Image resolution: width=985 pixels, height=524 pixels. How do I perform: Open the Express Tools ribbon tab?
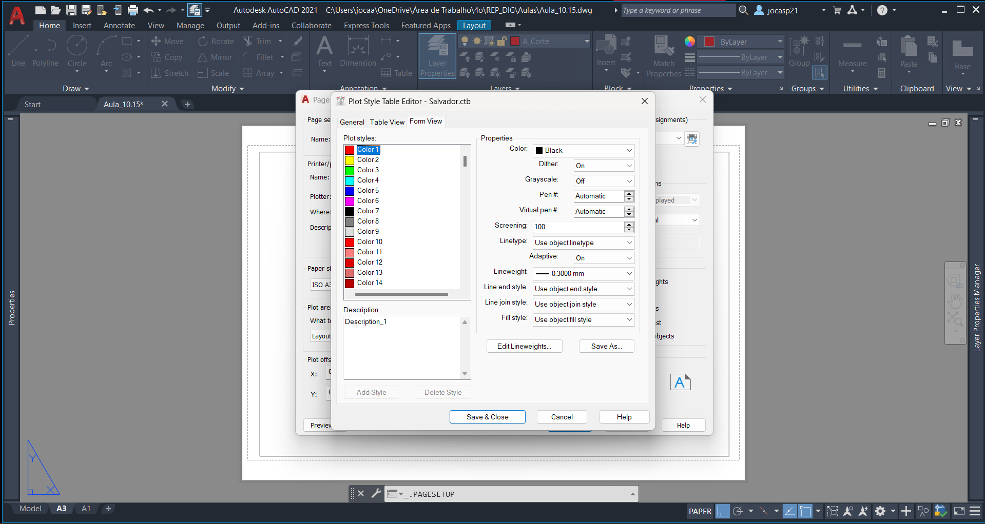[x=366, y=26]
